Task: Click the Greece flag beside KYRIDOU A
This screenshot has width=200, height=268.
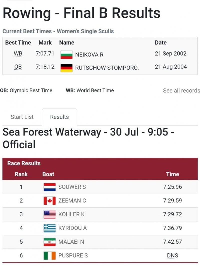Action: (x=49, y=228)
